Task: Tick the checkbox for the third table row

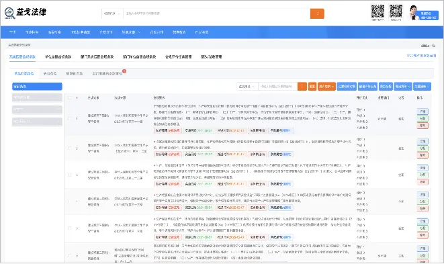Action: coord(70,175)
